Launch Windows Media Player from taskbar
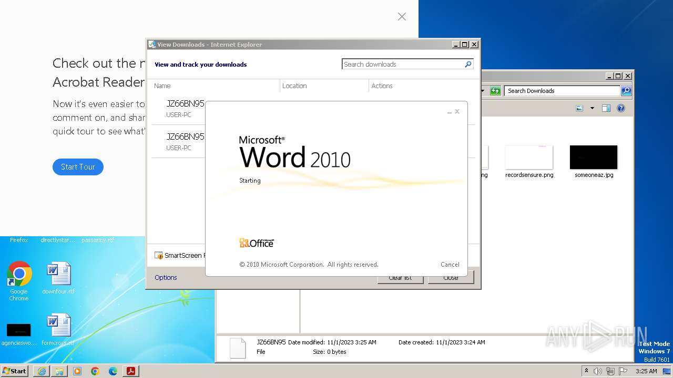673x378 pixels. 77,371
